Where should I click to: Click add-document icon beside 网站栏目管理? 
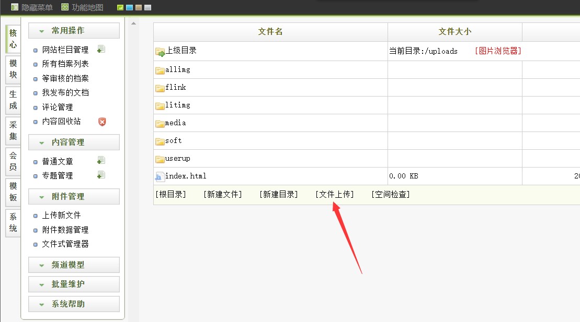coord(103,49)
